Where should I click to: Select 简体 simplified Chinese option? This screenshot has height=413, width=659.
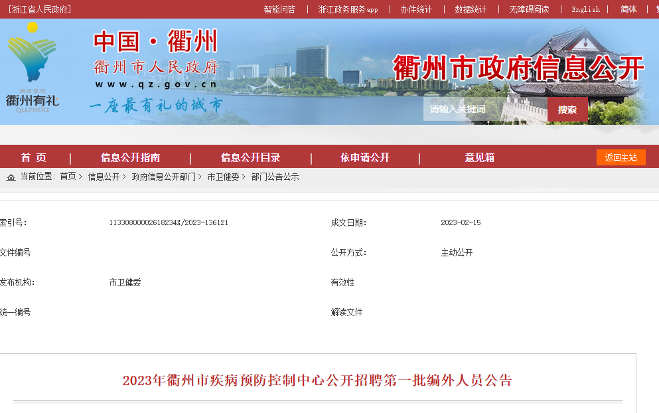click(x=628, y=9)
